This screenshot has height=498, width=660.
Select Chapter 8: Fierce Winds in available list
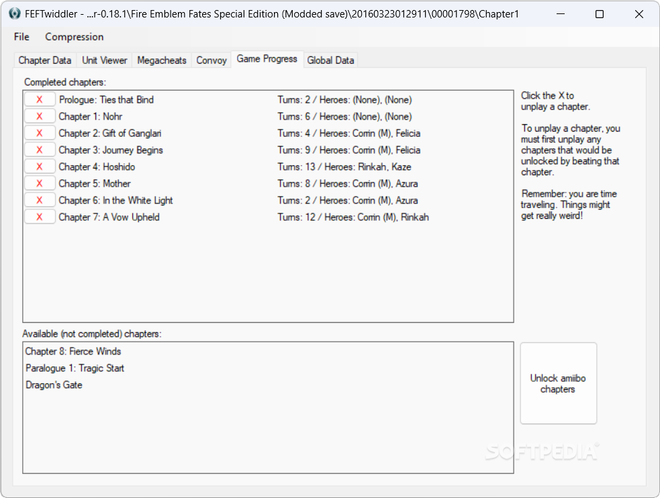tap(73, 351)
